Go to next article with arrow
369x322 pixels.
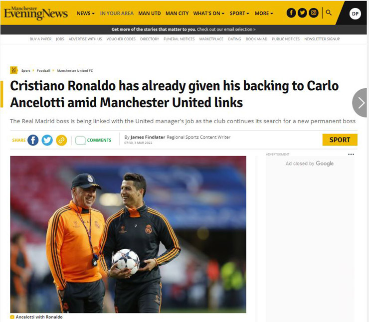361,103
